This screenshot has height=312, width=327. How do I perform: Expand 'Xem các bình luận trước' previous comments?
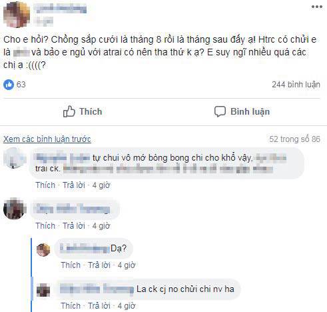(47, 139)
